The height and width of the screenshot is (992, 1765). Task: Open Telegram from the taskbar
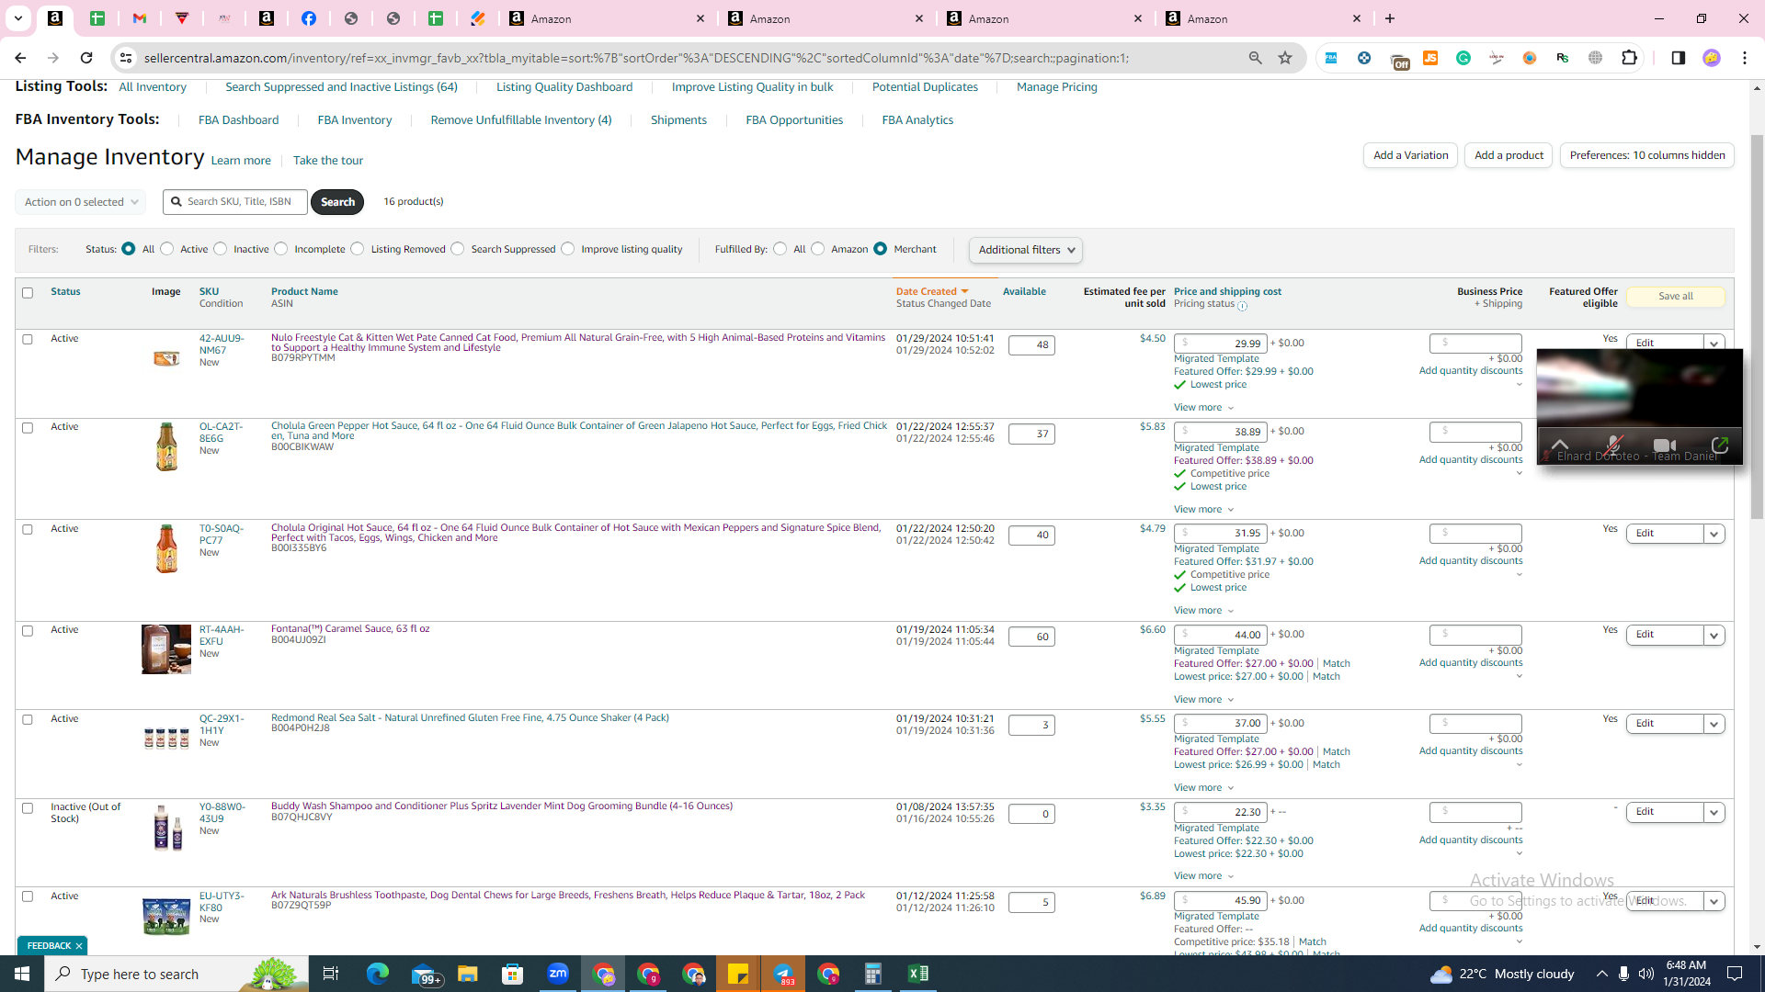click(783, 974)
